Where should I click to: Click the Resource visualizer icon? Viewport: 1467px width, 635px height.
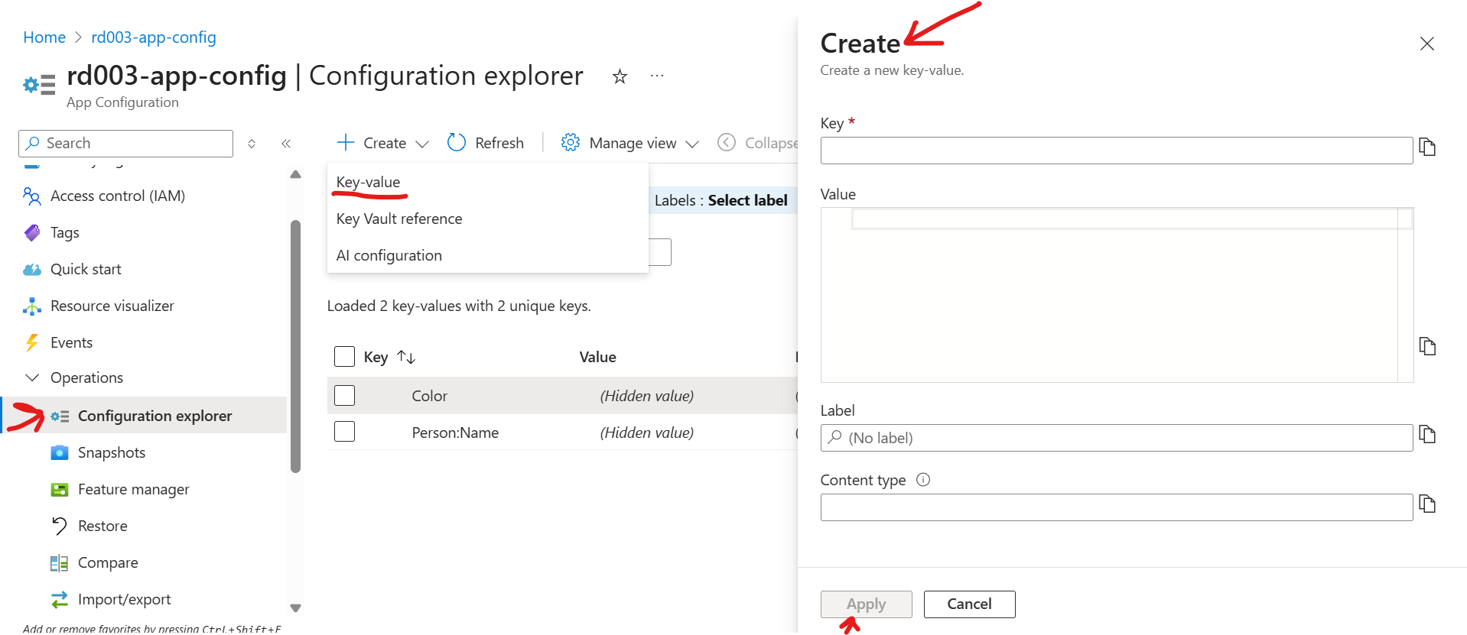coord(32,306)
